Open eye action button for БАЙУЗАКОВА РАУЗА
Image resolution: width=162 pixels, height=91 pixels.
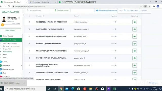[134, 29]
